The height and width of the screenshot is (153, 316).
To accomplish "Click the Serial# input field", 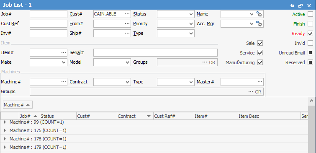I will pyautogui.click(x=155, y=52).
